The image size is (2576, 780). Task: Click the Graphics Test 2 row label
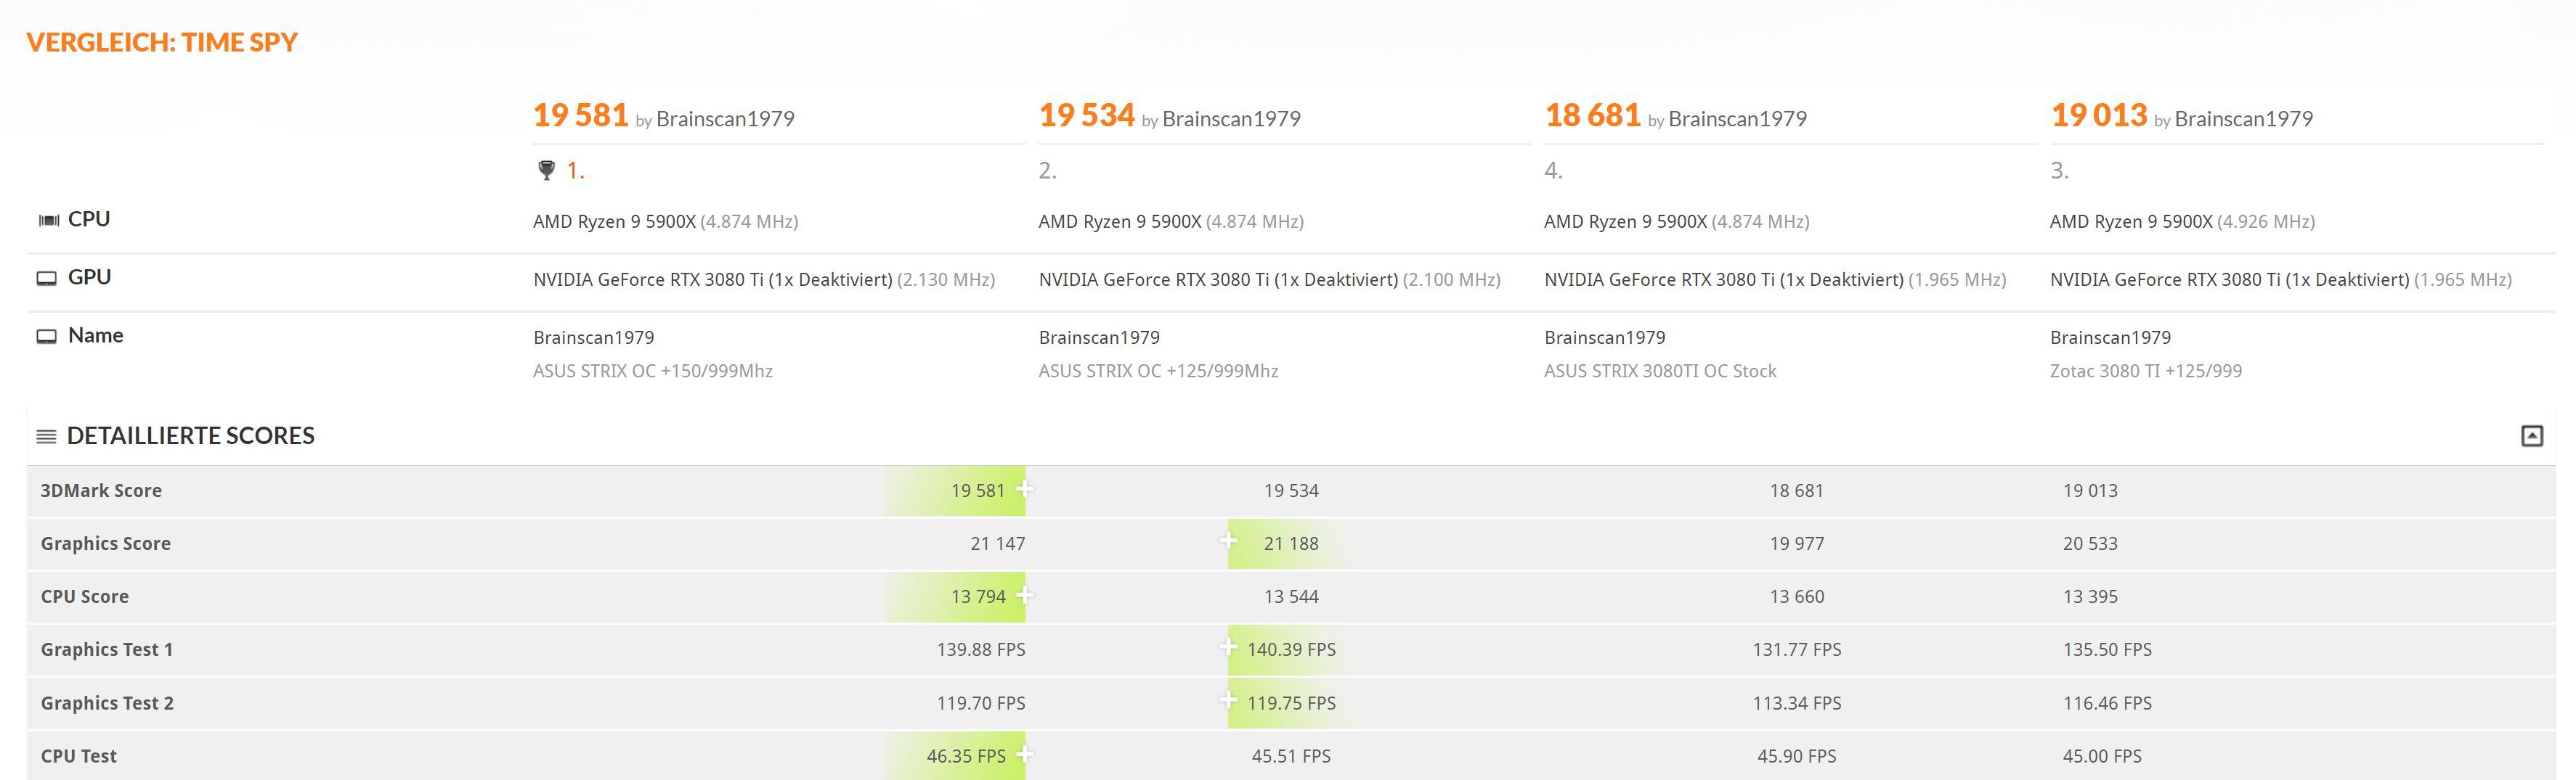[107, 703]
